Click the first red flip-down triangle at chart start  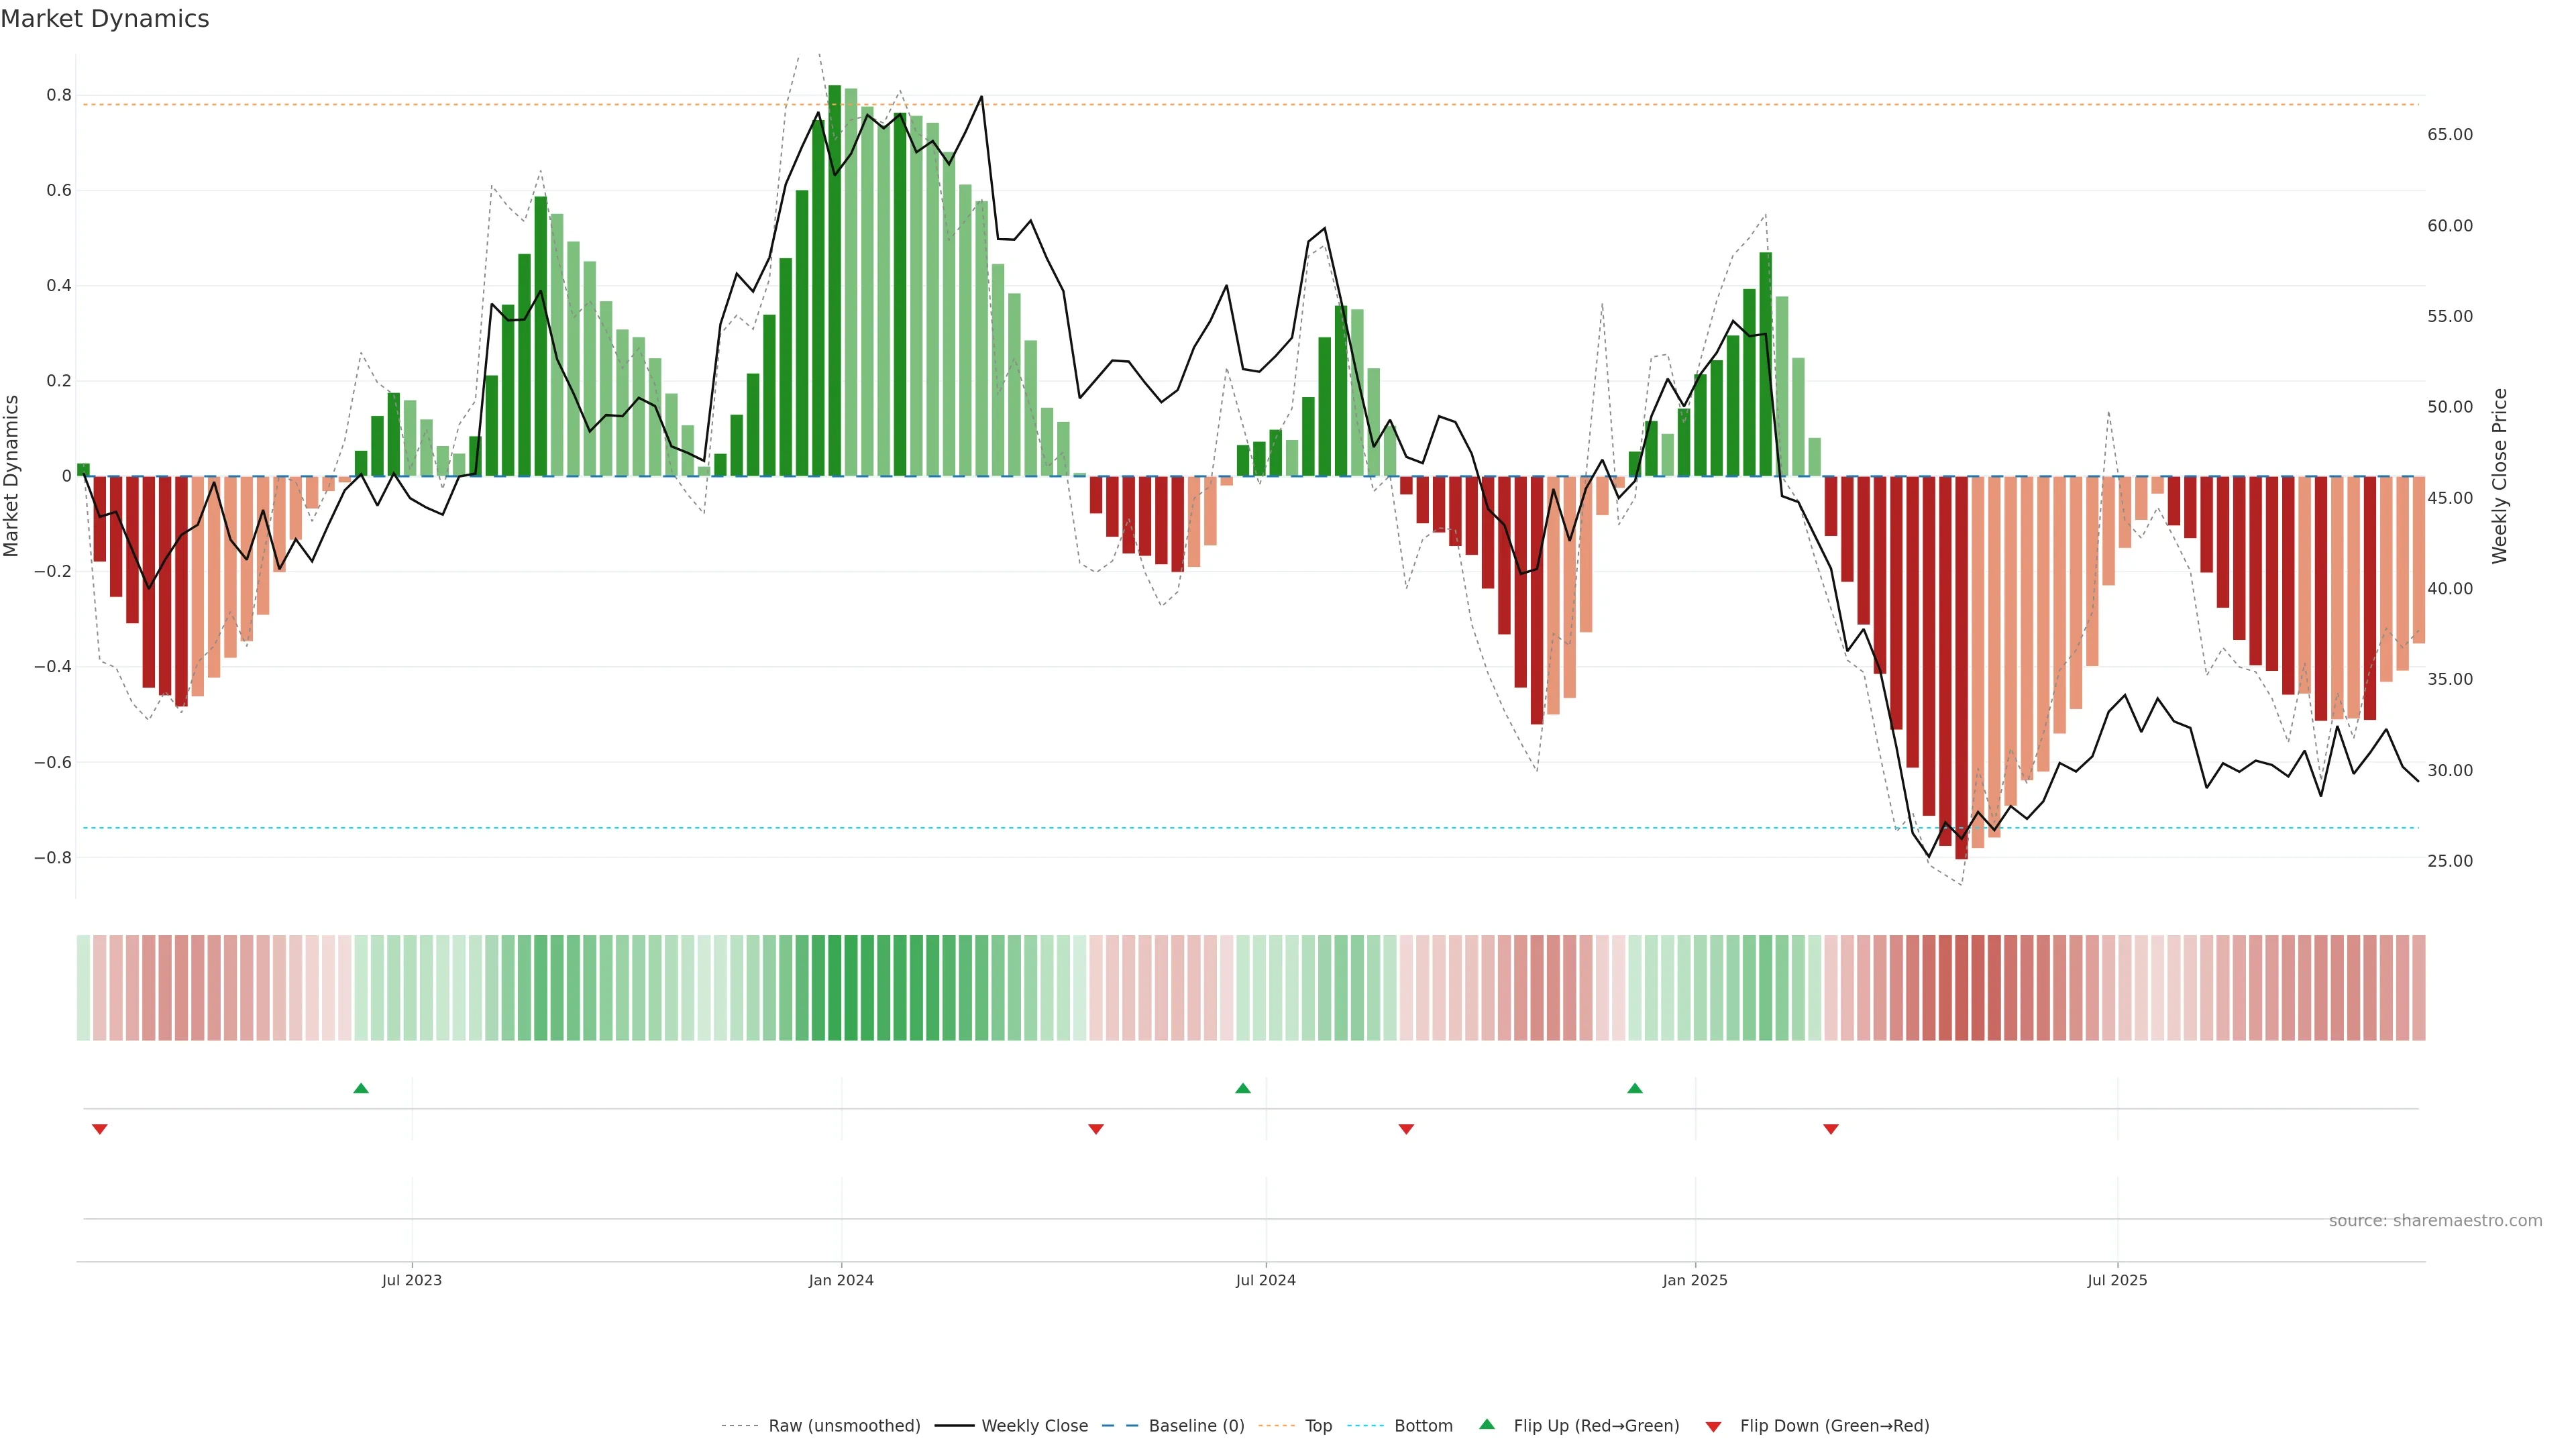point(99,1129)
